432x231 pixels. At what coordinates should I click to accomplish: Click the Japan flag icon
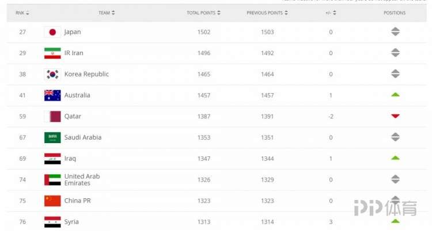52,32
